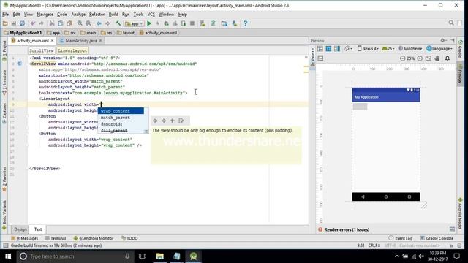Open Help via question mark icon
This screenshot has height=263, width=468.
click(246, 23)
